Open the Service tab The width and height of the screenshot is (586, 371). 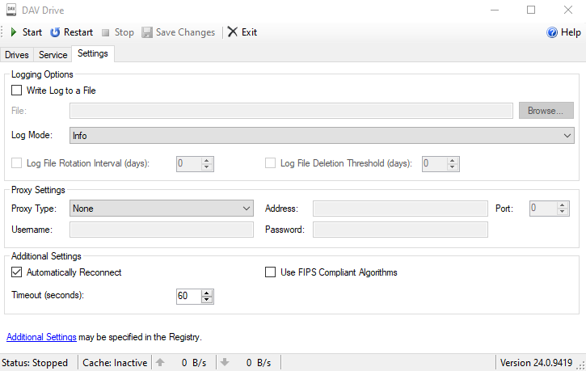[x=53, y=55]
